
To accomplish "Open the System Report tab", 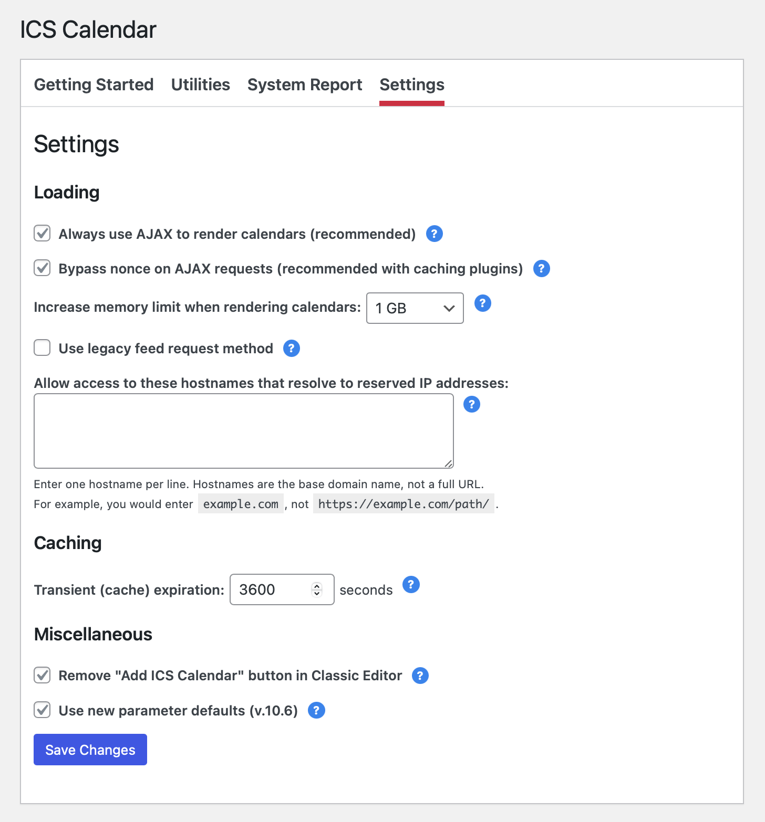I will point(305,85).
